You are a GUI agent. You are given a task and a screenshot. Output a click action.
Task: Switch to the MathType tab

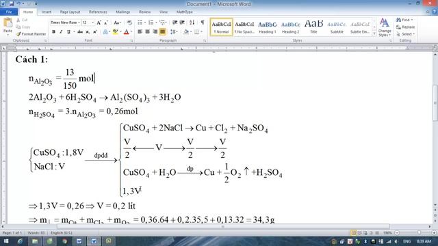pyautogui.click(x=185, y=12)
